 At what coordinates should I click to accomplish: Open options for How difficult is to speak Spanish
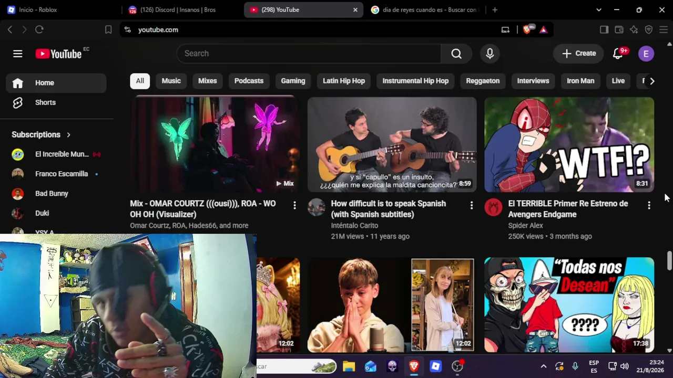point(472,205)
